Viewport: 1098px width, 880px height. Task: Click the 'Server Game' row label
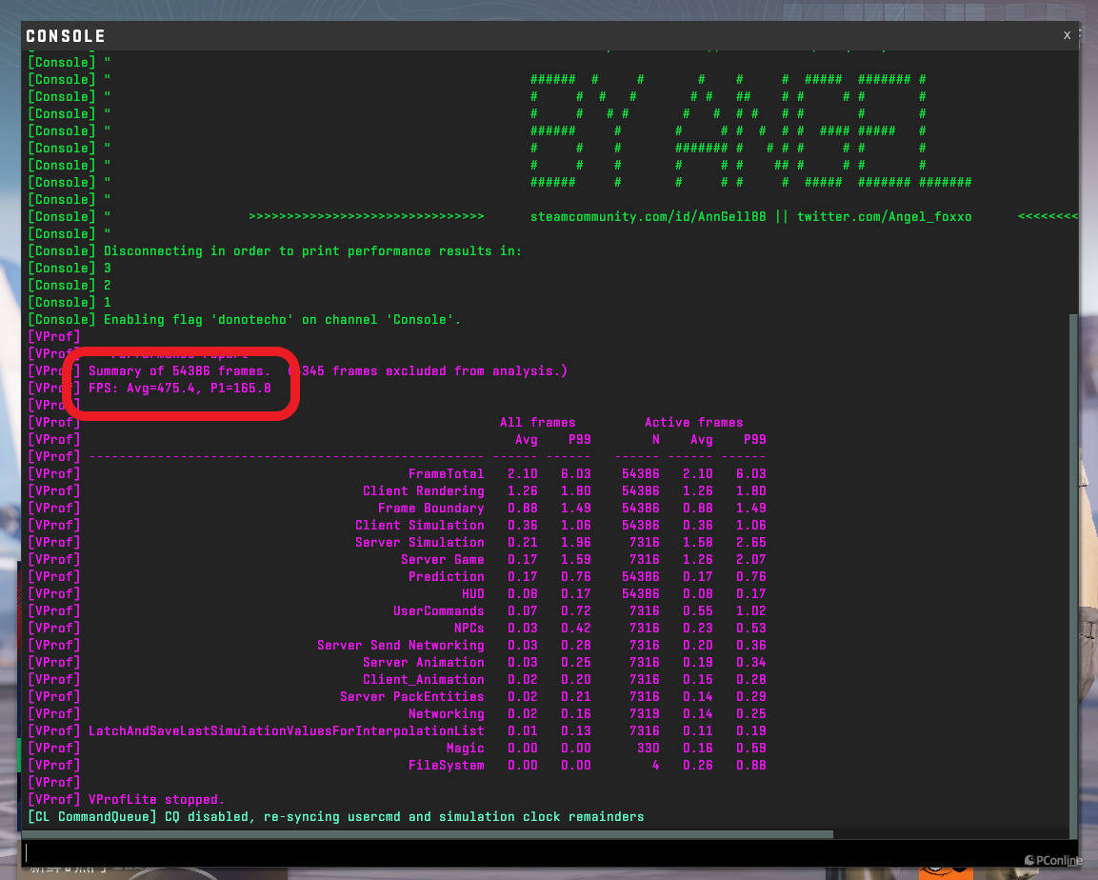pyautogui.click(x=443, y=559)
